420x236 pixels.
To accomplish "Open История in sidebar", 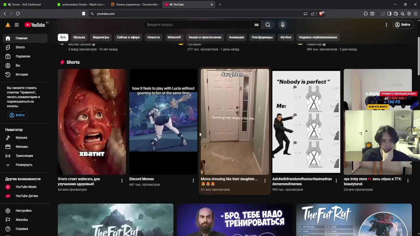I will coord(26,74).
